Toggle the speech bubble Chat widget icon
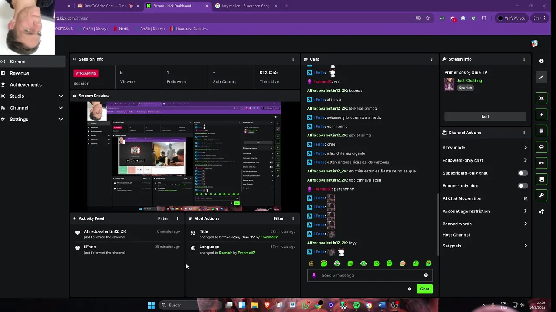 [x=541, y=147]
